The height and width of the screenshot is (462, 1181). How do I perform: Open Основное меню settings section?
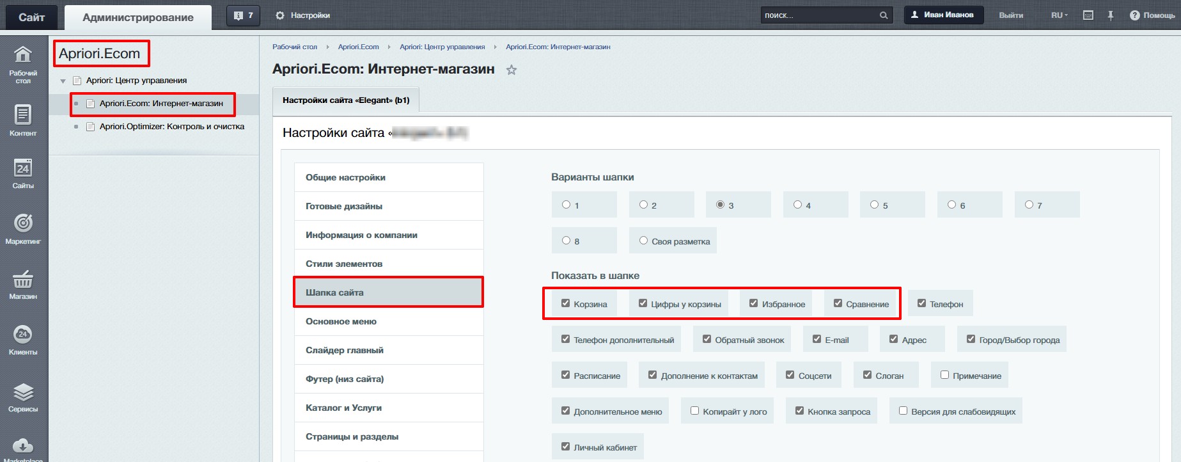[341, 321]
